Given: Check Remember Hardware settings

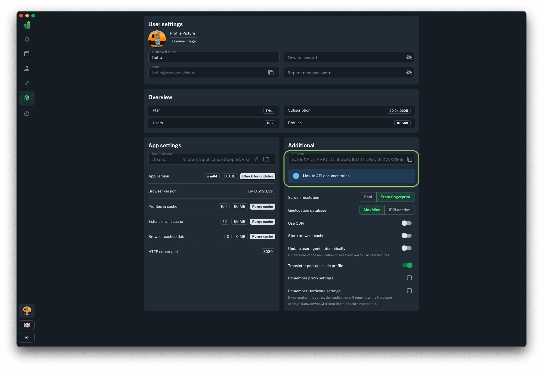Looking at the screenshot, I should 409,291.
